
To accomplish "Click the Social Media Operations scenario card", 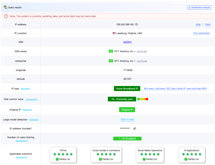I will 150,155.
